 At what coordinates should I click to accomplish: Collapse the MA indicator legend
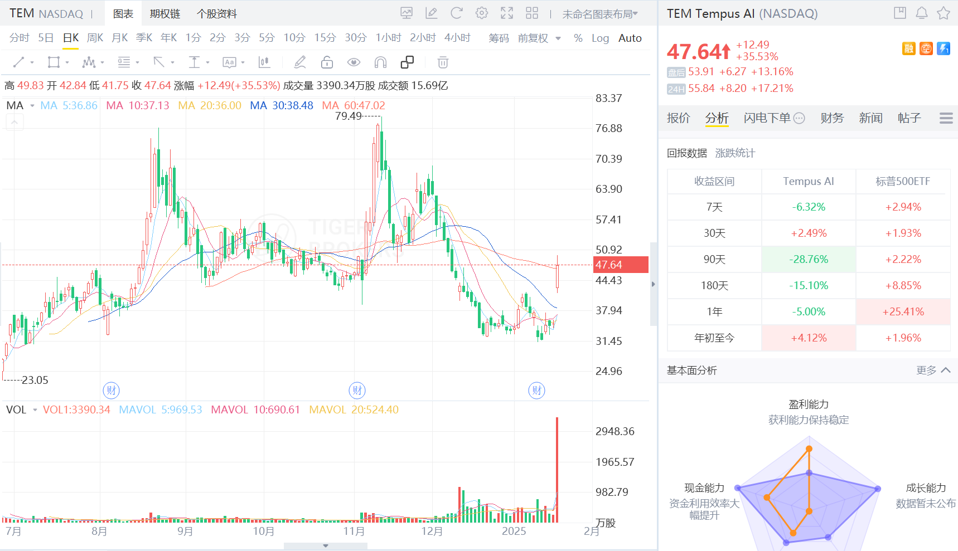coord(14,122)
